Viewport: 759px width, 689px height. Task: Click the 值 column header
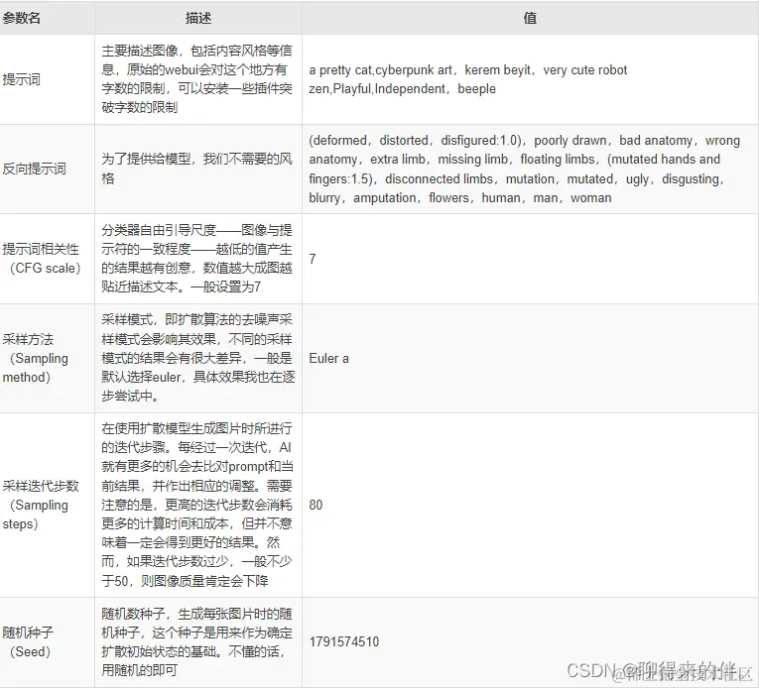[530, 18]
